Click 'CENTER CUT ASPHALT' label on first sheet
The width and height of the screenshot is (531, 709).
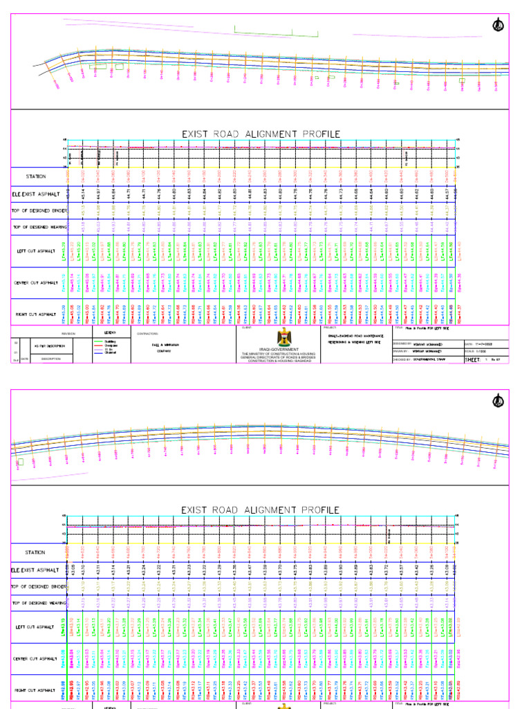click(36, 282)
